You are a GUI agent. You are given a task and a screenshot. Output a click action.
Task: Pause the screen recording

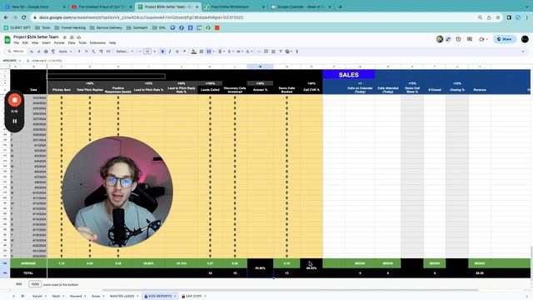pos(15,121)
